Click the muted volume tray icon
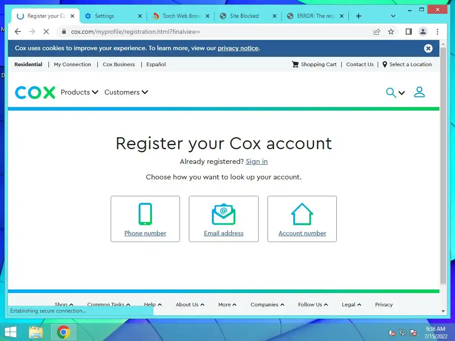 coord(392,333)
